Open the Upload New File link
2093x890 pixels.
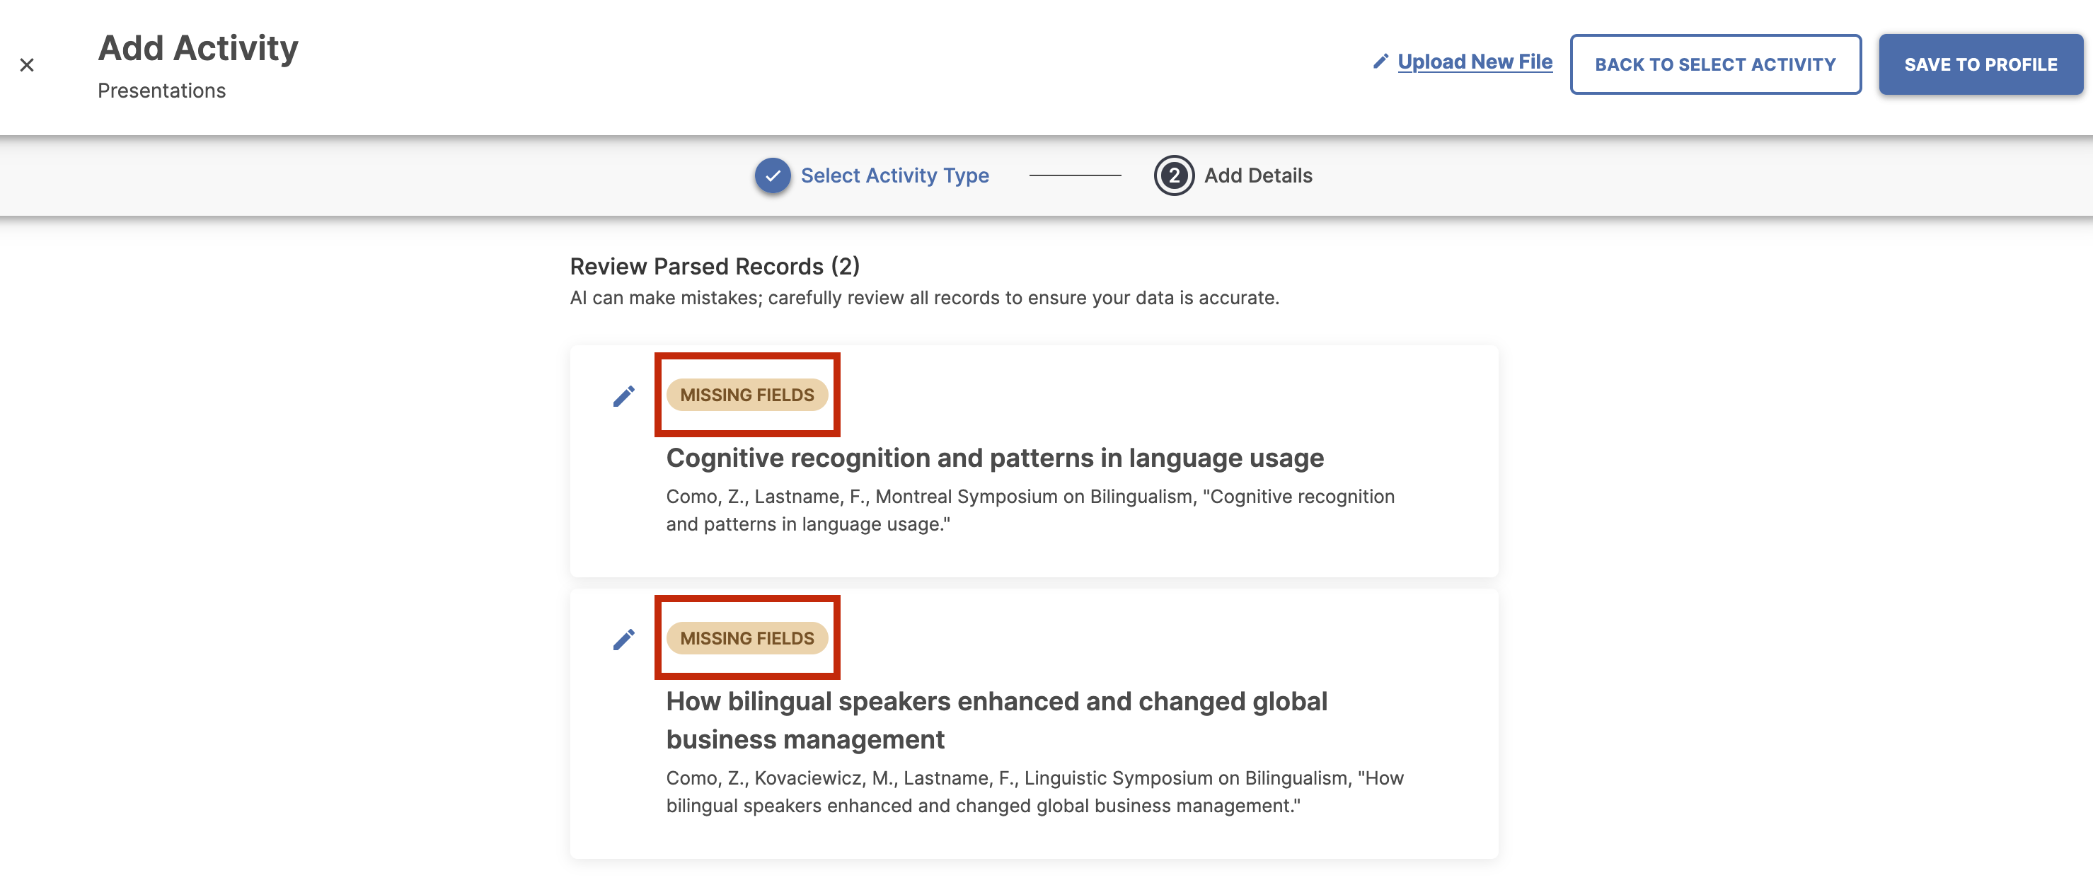(x=1475, y=62)
